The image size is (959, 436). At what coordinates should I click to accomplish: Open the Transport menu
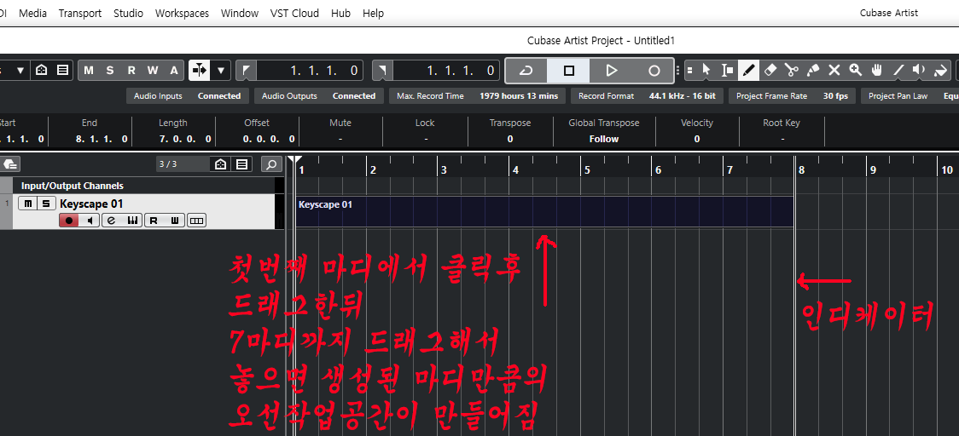click(80, 13)
